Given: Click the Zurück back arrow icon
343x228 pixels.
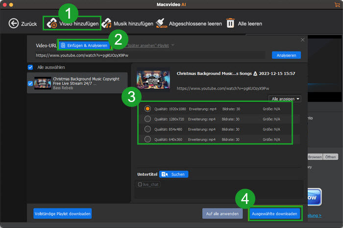Looking at the screenshot, I should [x=14, y=24].
